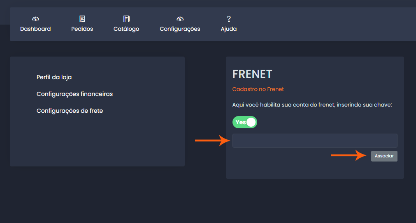Screen dimensions: 416x223
Task: Select the Configurações menu label
Action: point(180,29)
